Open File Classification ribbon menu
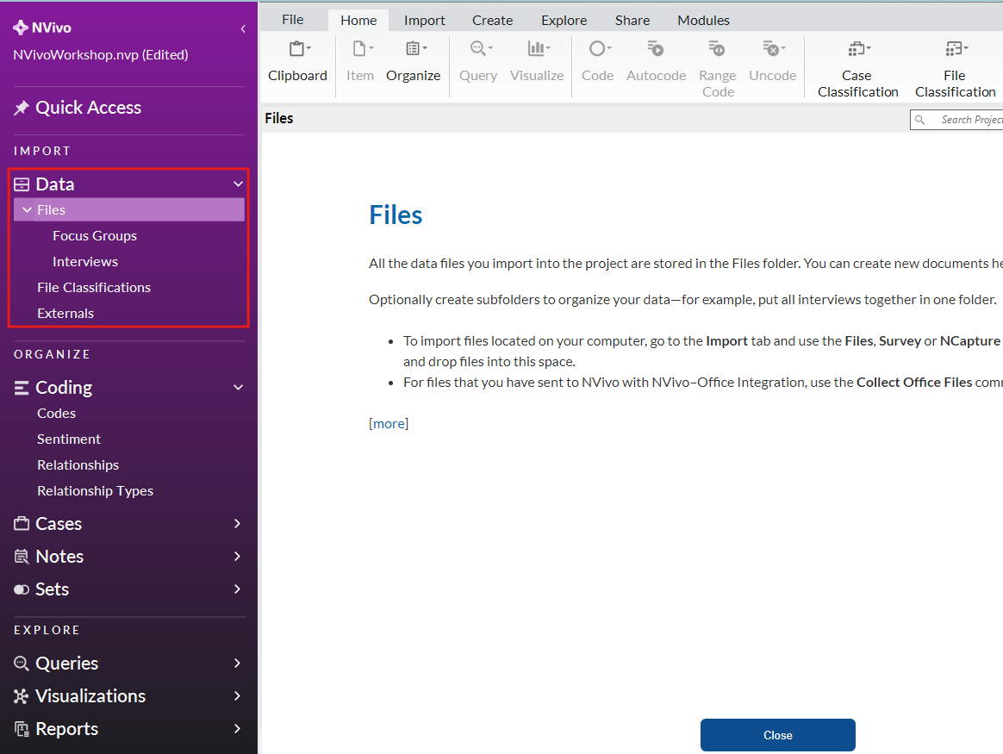This screenshot has width=1003, height=754. 955,69
